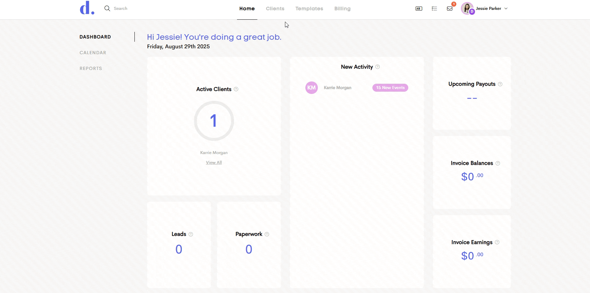590x293 pixels.
Task: Open the Clients tab
Action: [x=275, y=9]
